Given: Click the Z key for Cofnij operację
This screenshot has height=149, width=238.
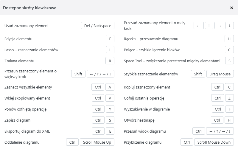Looking at the screenshot, I should click(229, 98).
